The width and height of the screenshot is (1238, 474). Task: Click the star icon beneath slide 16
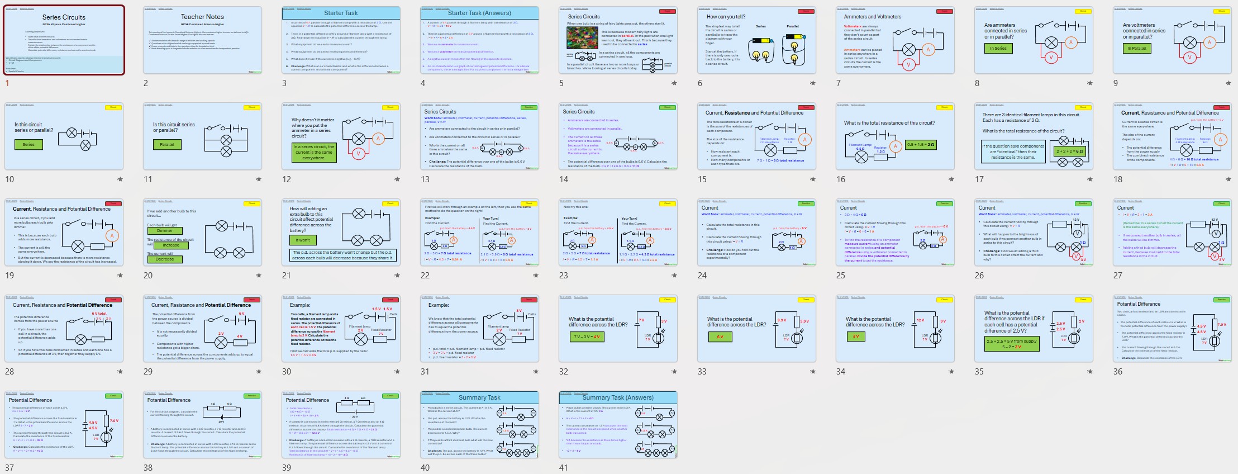(951, 179)
